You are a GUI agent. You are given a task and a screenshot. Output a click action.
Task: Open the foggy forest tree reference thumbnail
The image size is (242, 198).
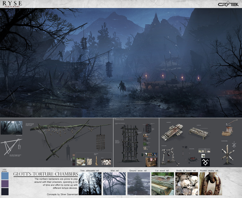(11, 128)
